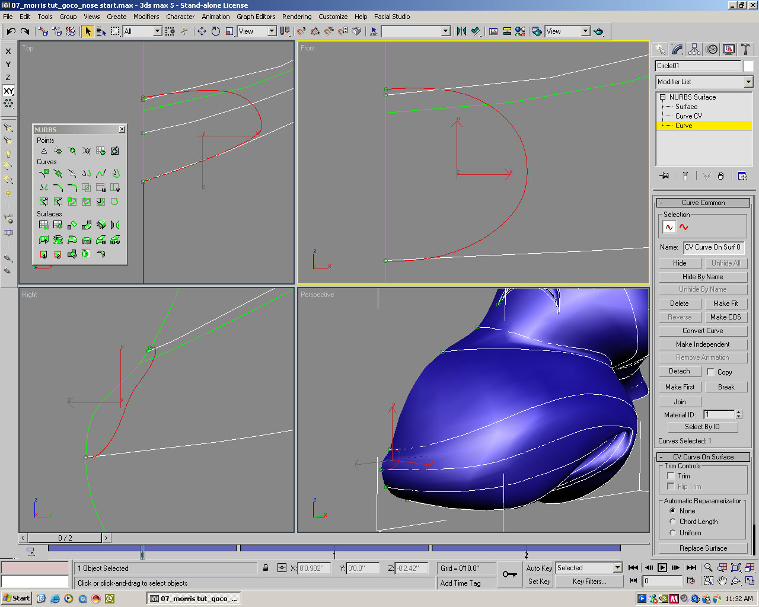
Task: Collapse the NURBS Surface stack entry
Action: [x=662, y=97]
